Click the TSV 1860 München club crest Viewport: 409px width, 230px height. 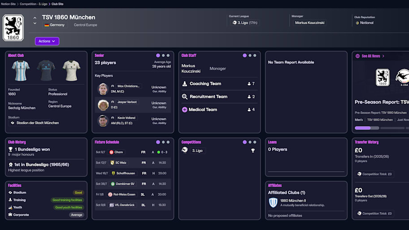[13, 28]
